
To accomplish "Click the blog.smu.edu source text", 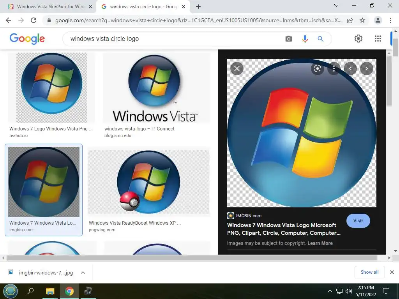I will tap(118, 136).
